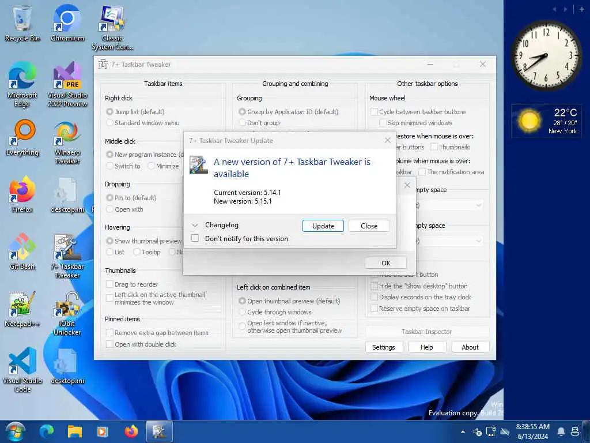Open the Taskbar Inspector
The image size is (590, 443).
coord(427,332)
